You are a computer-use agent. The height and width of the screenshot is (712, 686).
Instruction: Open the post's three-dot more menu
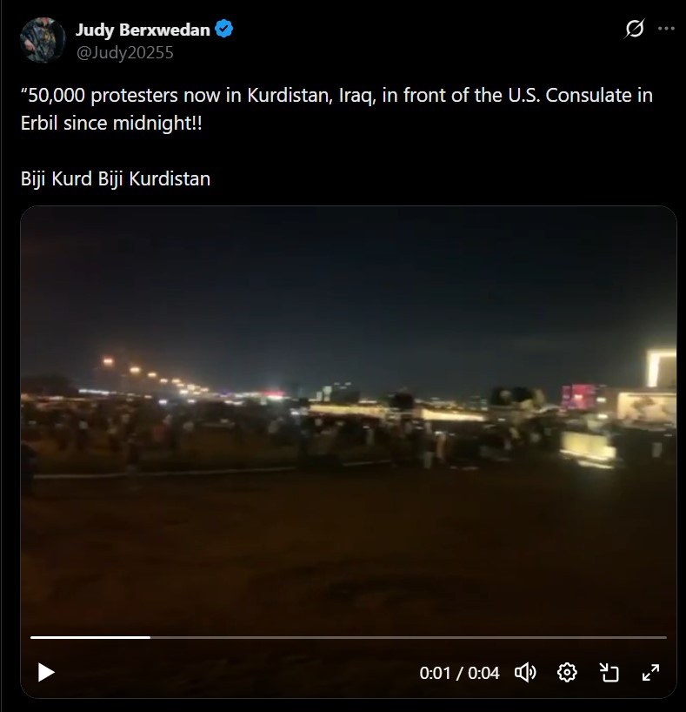666,29
